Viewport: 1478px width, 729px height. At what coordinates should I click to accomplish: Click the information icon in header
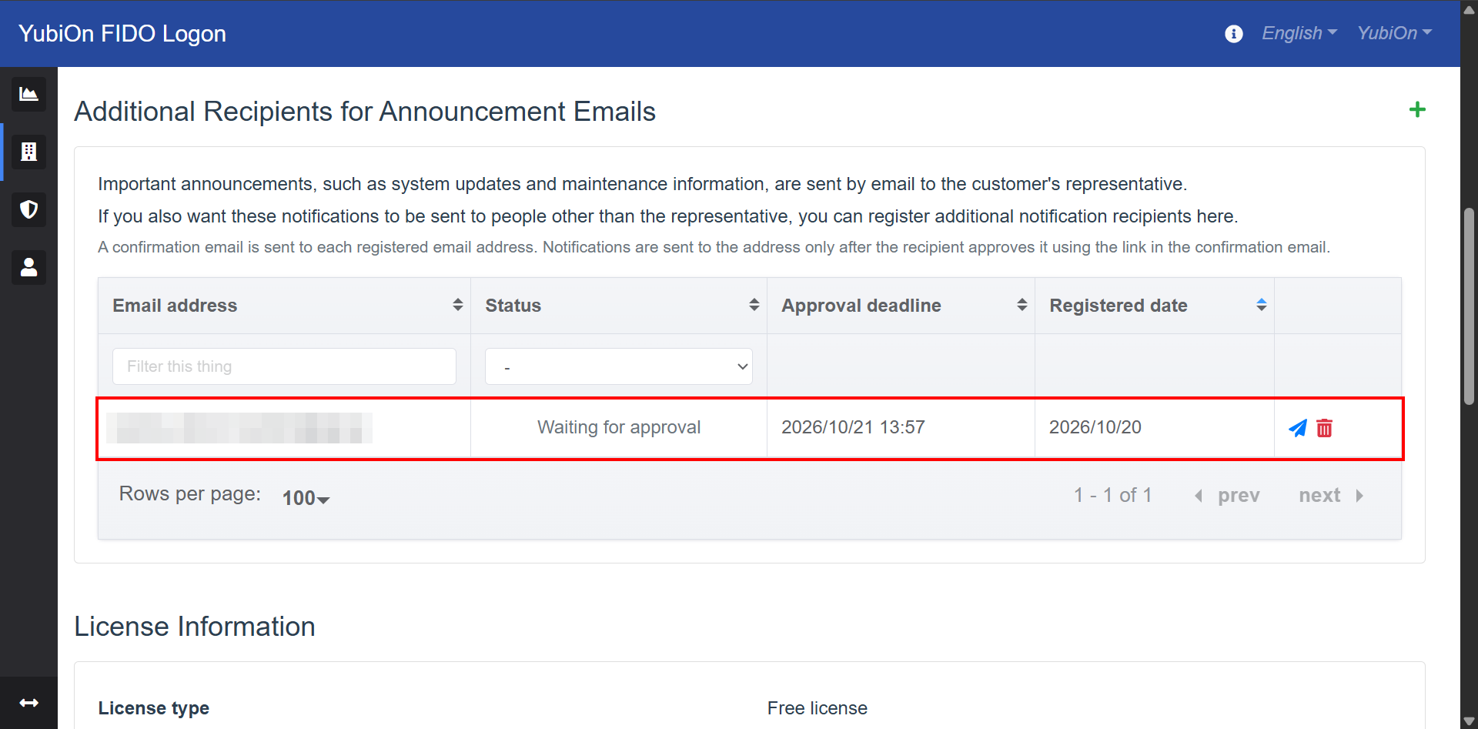(1233, 34)
